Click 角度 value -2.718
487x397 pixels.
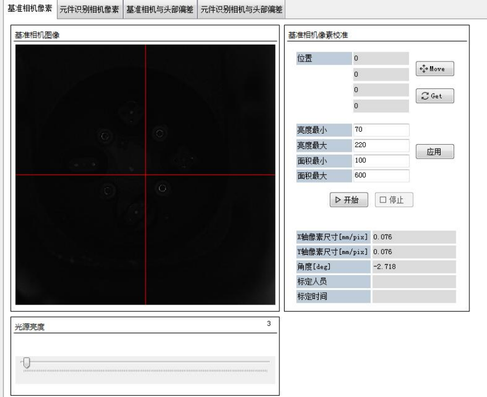coord(414,267)
